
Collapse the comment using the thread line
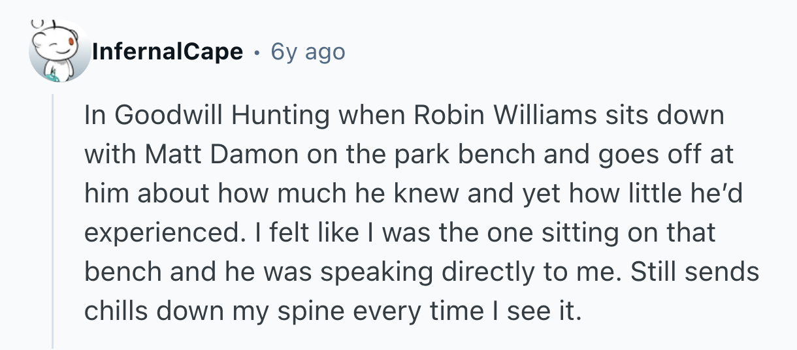click(x=53, y=222)
